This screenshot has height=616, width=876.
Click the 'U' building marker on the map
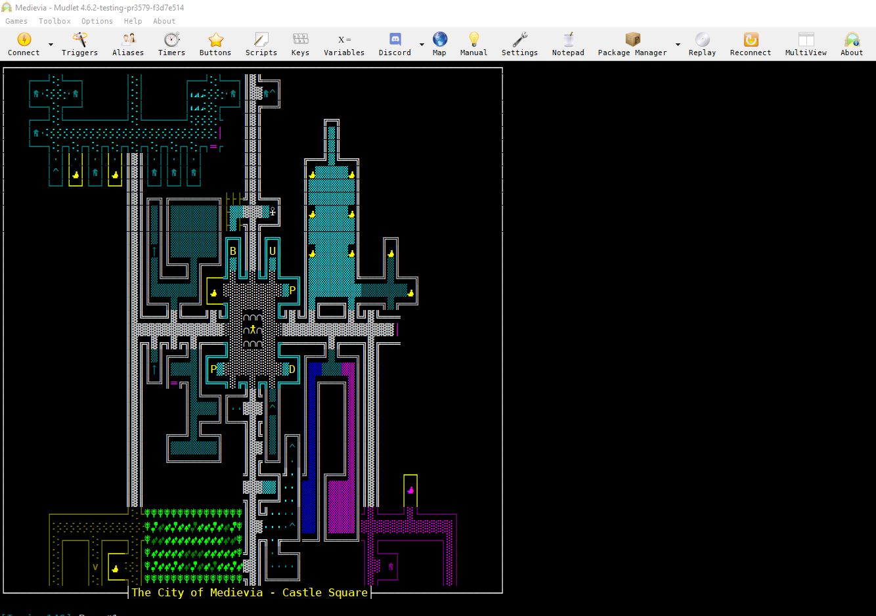tap(273, 251)
